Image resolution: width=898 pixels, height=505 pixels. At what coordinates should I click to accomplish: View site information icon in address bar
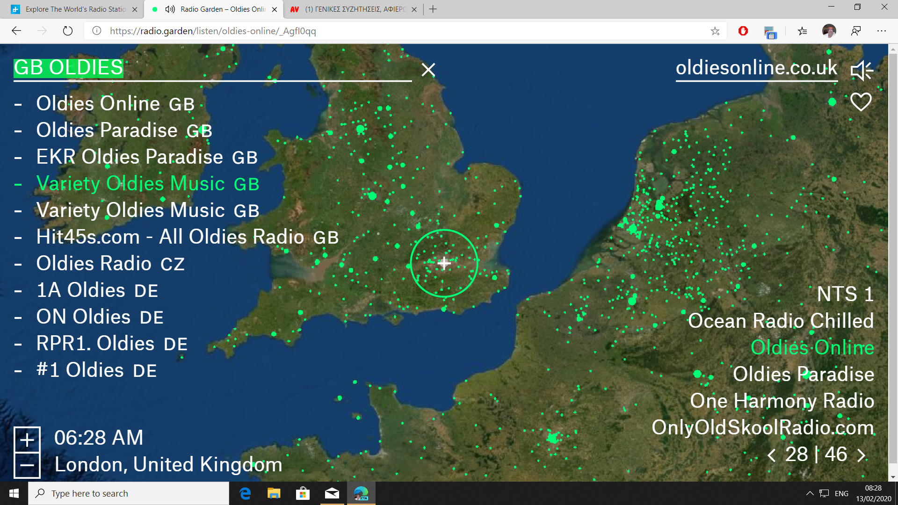click(x=97, y=31)
